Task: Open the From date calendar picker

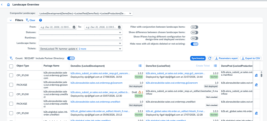Action: pos(74,27)
